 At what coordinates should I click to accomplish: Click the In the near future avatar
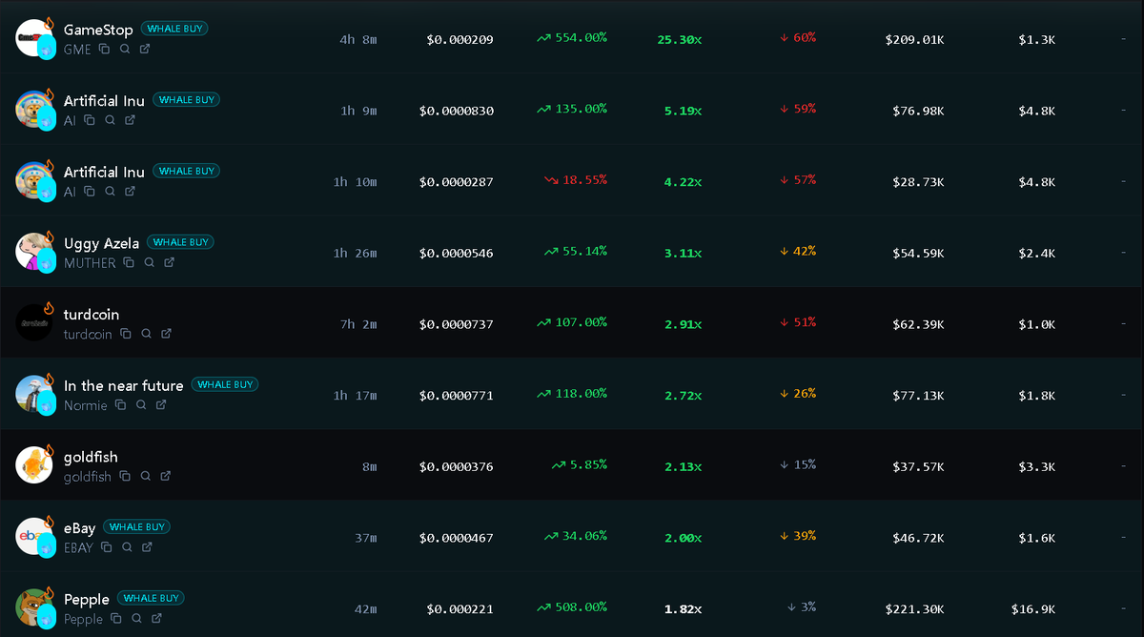34,394
